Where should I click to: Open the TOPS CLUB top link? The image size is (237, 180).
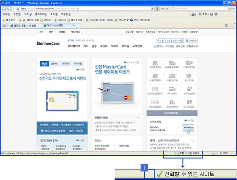tap(163, 32)
